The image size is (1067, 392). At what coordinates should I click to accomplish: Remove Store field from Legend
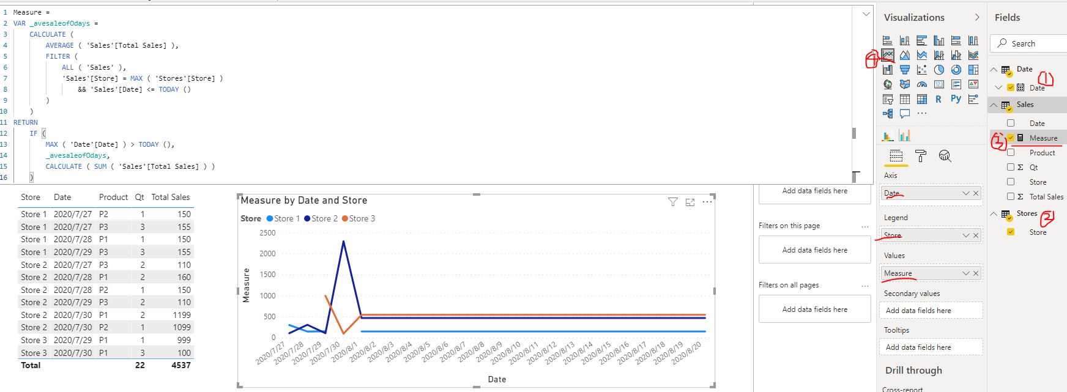[976, 235]
